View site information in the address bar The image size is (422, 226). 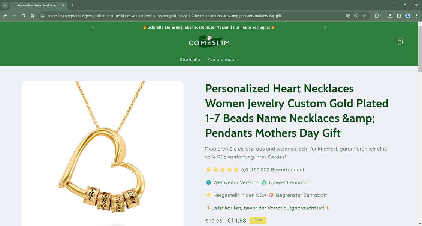tap(43, 16)
